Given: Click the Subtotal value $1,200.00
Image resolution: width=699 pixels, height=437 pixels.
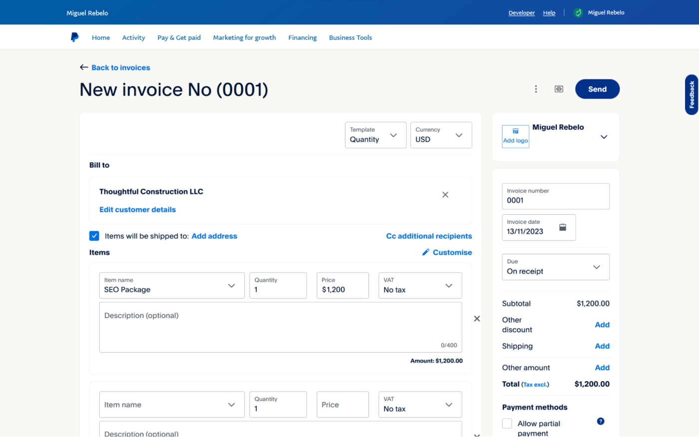Looking at the screenshot, I should click(593, 303).
